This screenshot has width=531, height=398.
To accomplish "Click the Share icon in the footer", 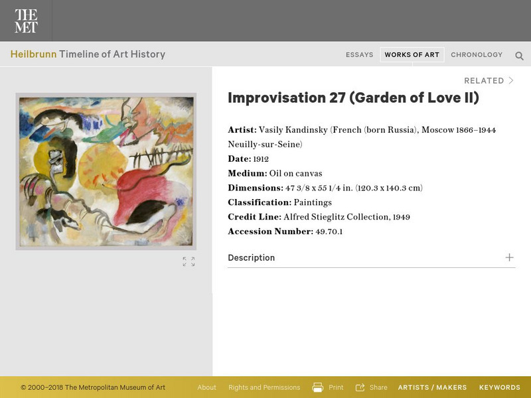I will click(x=362, y=387).
